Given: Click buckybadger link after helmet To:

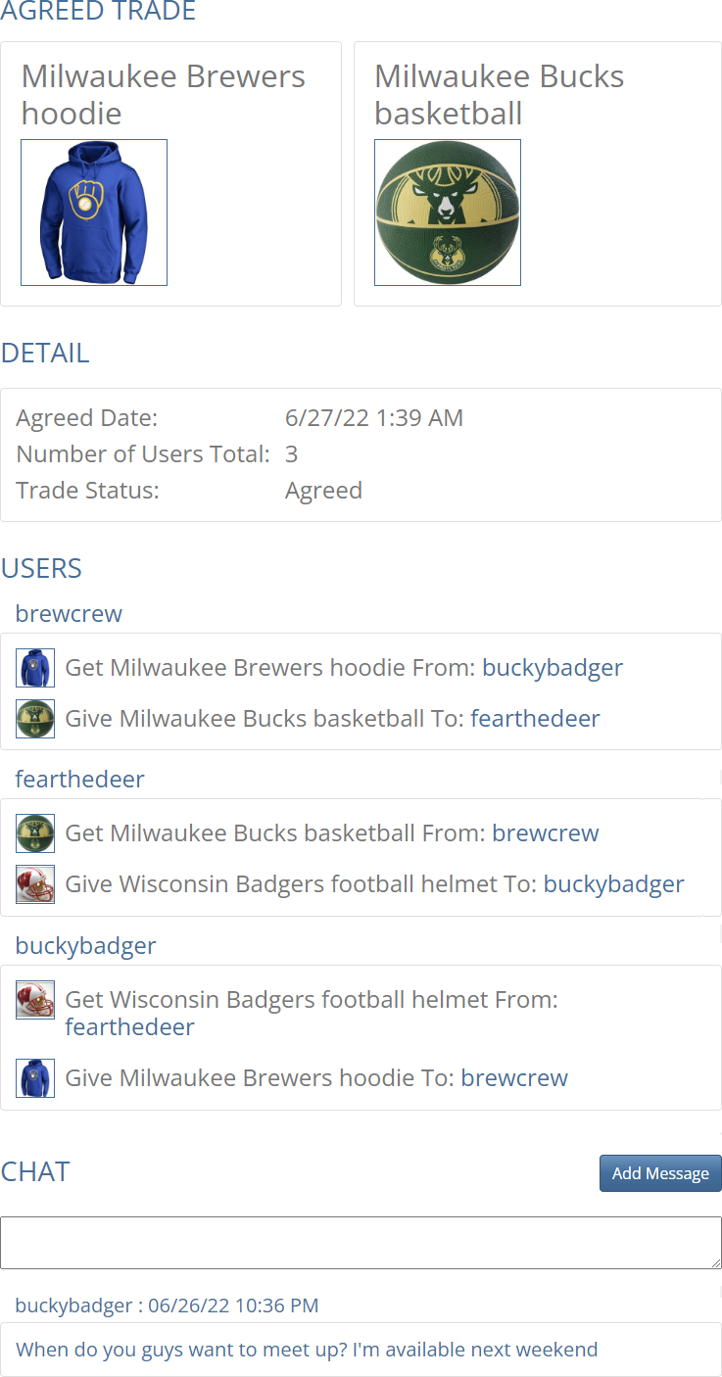Looking at the screenshot, I should (614, 884).
